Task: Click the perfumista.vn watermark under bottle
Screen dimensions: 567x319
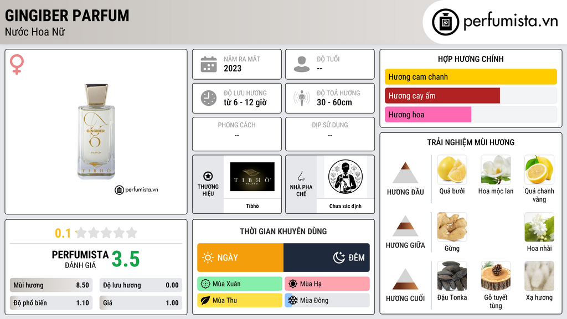Action: 136,189
